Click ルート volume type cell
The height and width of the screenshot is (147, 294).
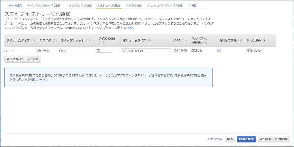[9, 50]
